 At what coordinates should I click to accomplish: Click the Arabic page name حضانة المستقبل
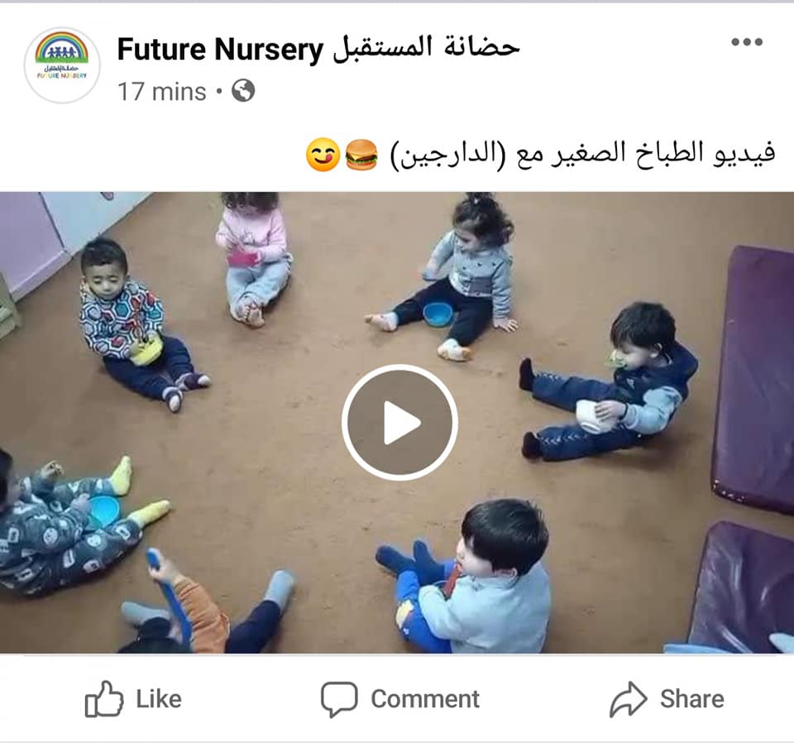click(427, 49)
